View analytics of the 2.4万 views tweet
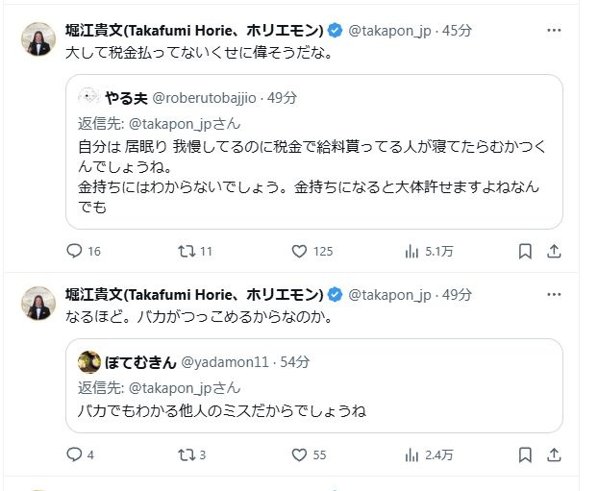Image resolution: width=598 pixels, height=491 pixels. click(x=413, y=454)
